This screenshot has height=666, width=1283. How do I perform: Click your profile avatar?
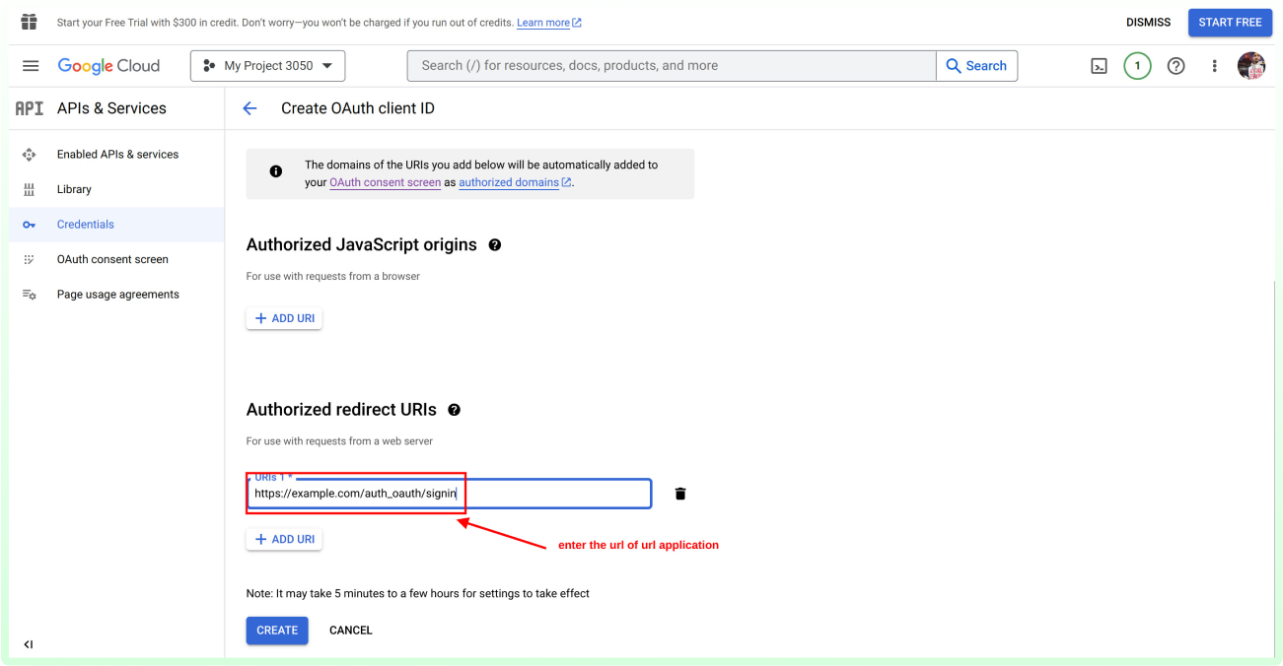[1250, 65]
